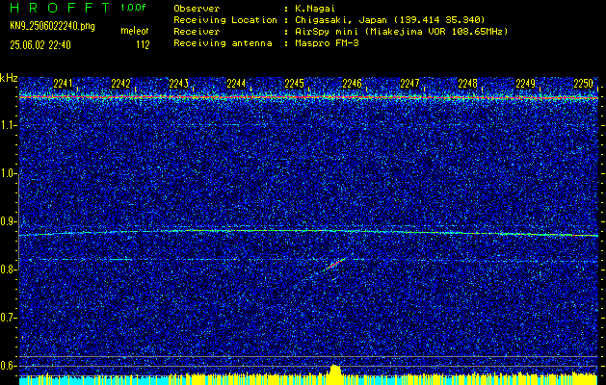Click the kHz axis unit label

9,78
